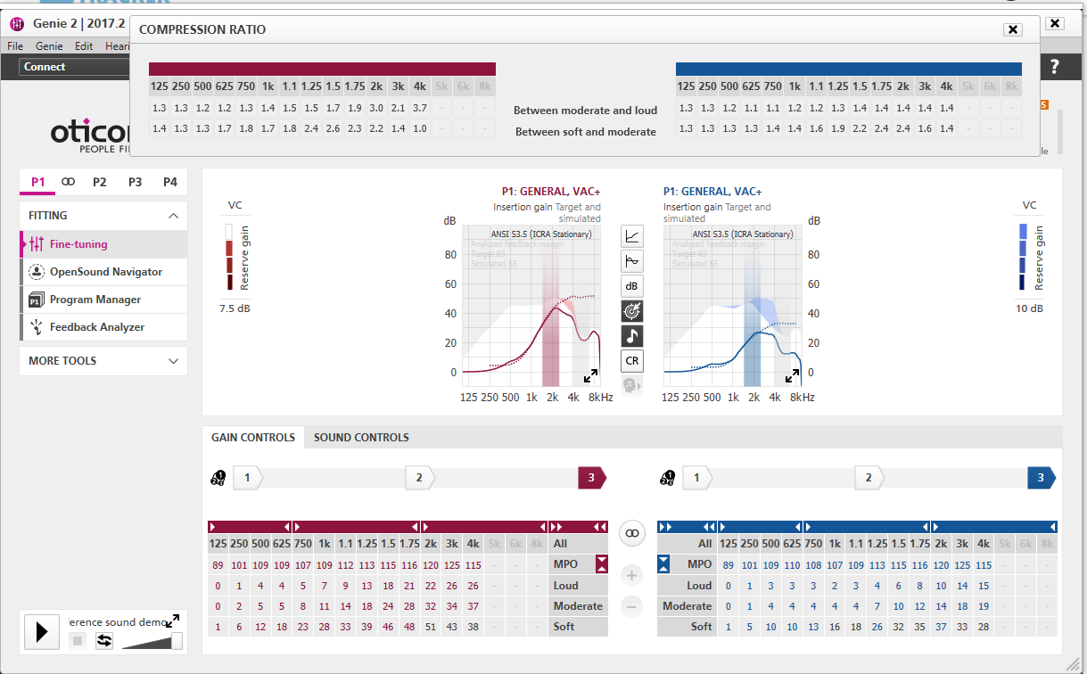The width and height of the screenshot is (1087, 674).
Task: Select adaptation step 2 on the left ear
Action: pos(419,478)
